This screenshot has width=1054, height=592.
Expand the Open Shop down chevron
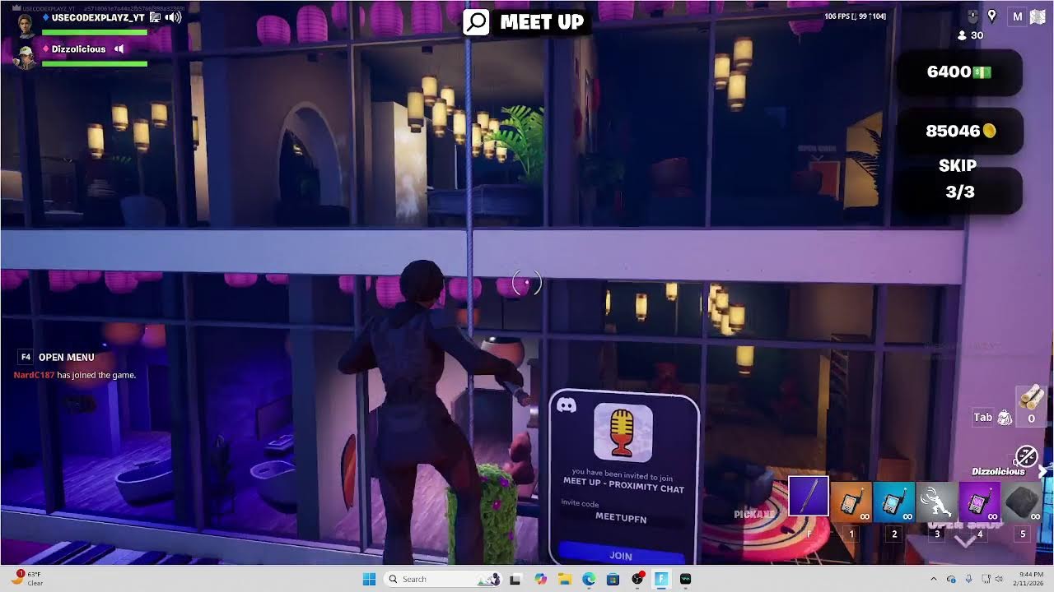963,542
